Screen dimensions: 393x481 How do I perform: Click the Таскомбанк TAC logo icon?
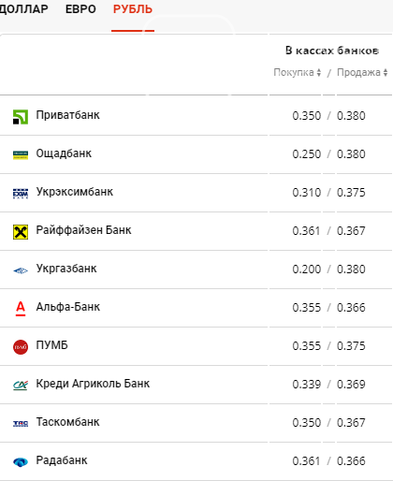coord(21,423)
